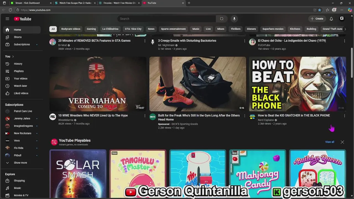354x199 pixels.
Task: Open Vevo channel subscription
Action: coord(22,141)
